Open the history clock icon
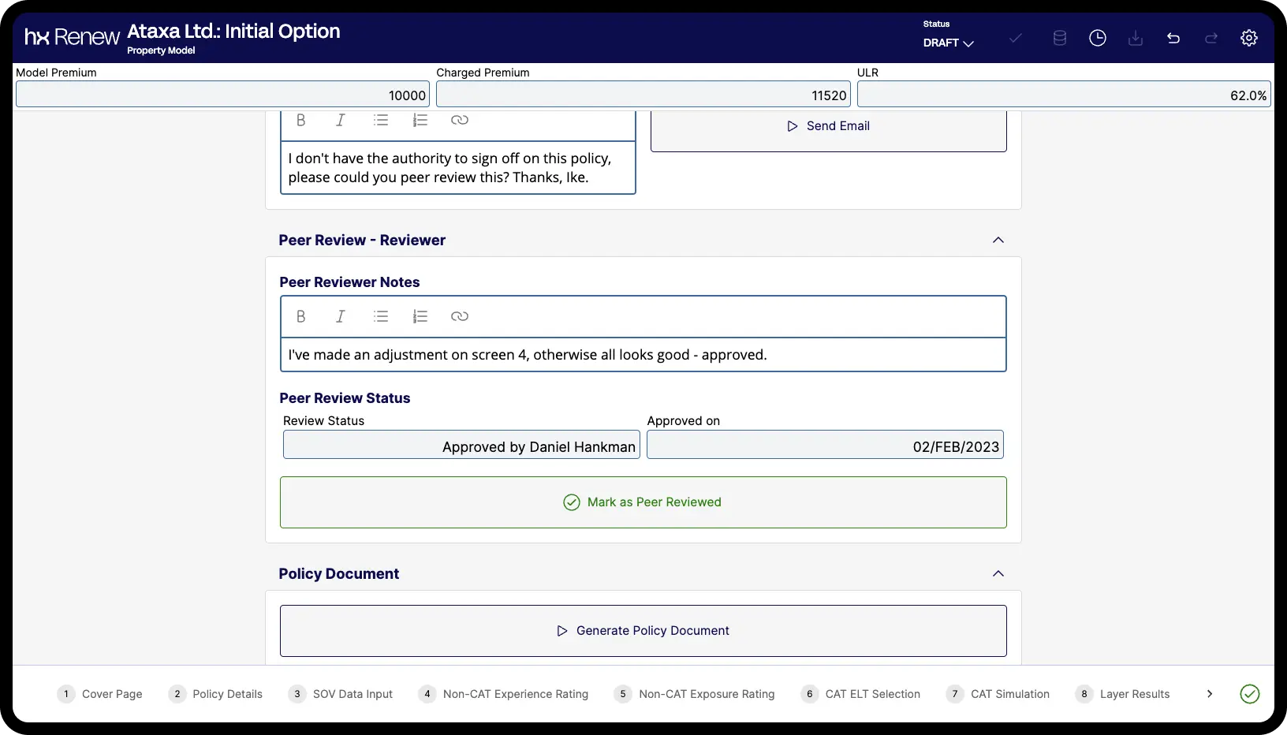Image resolution: width=1287 pixels, height=735 pixels. (x=1097, y=38)
